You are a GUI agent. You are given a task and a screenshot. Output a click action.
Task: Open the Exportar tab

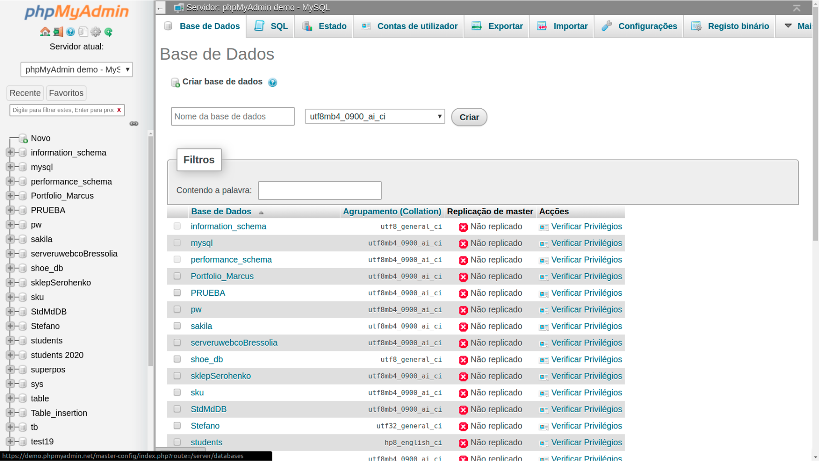[x=497, y=26]
